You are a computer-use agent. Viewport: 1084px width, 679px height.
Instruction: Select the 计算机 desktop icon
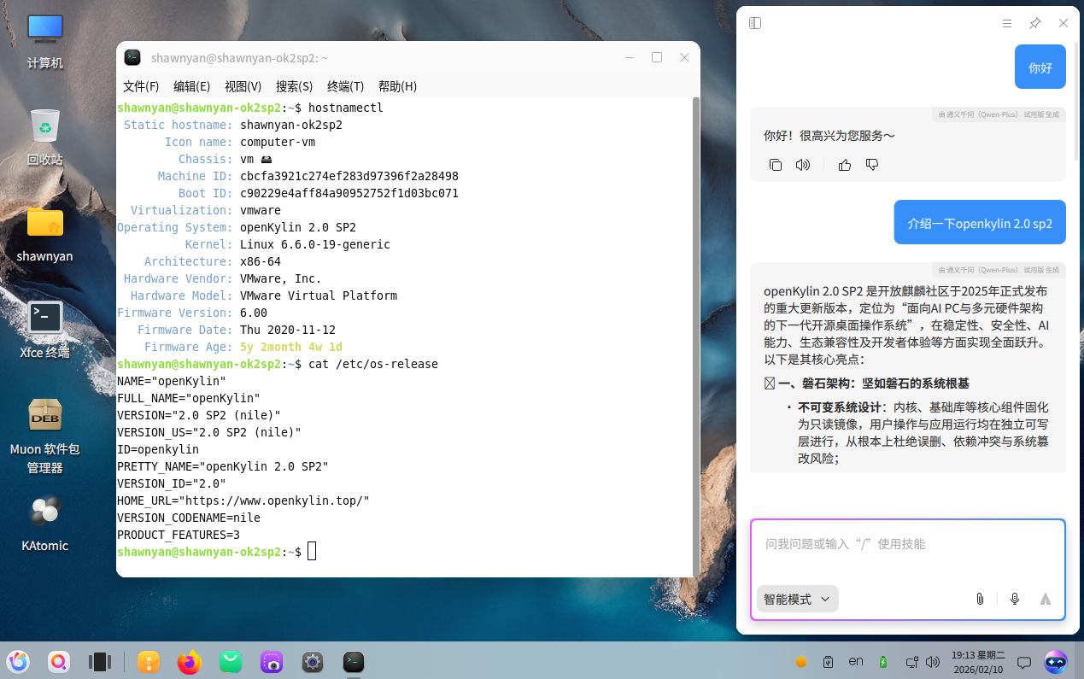pos(44,41)
